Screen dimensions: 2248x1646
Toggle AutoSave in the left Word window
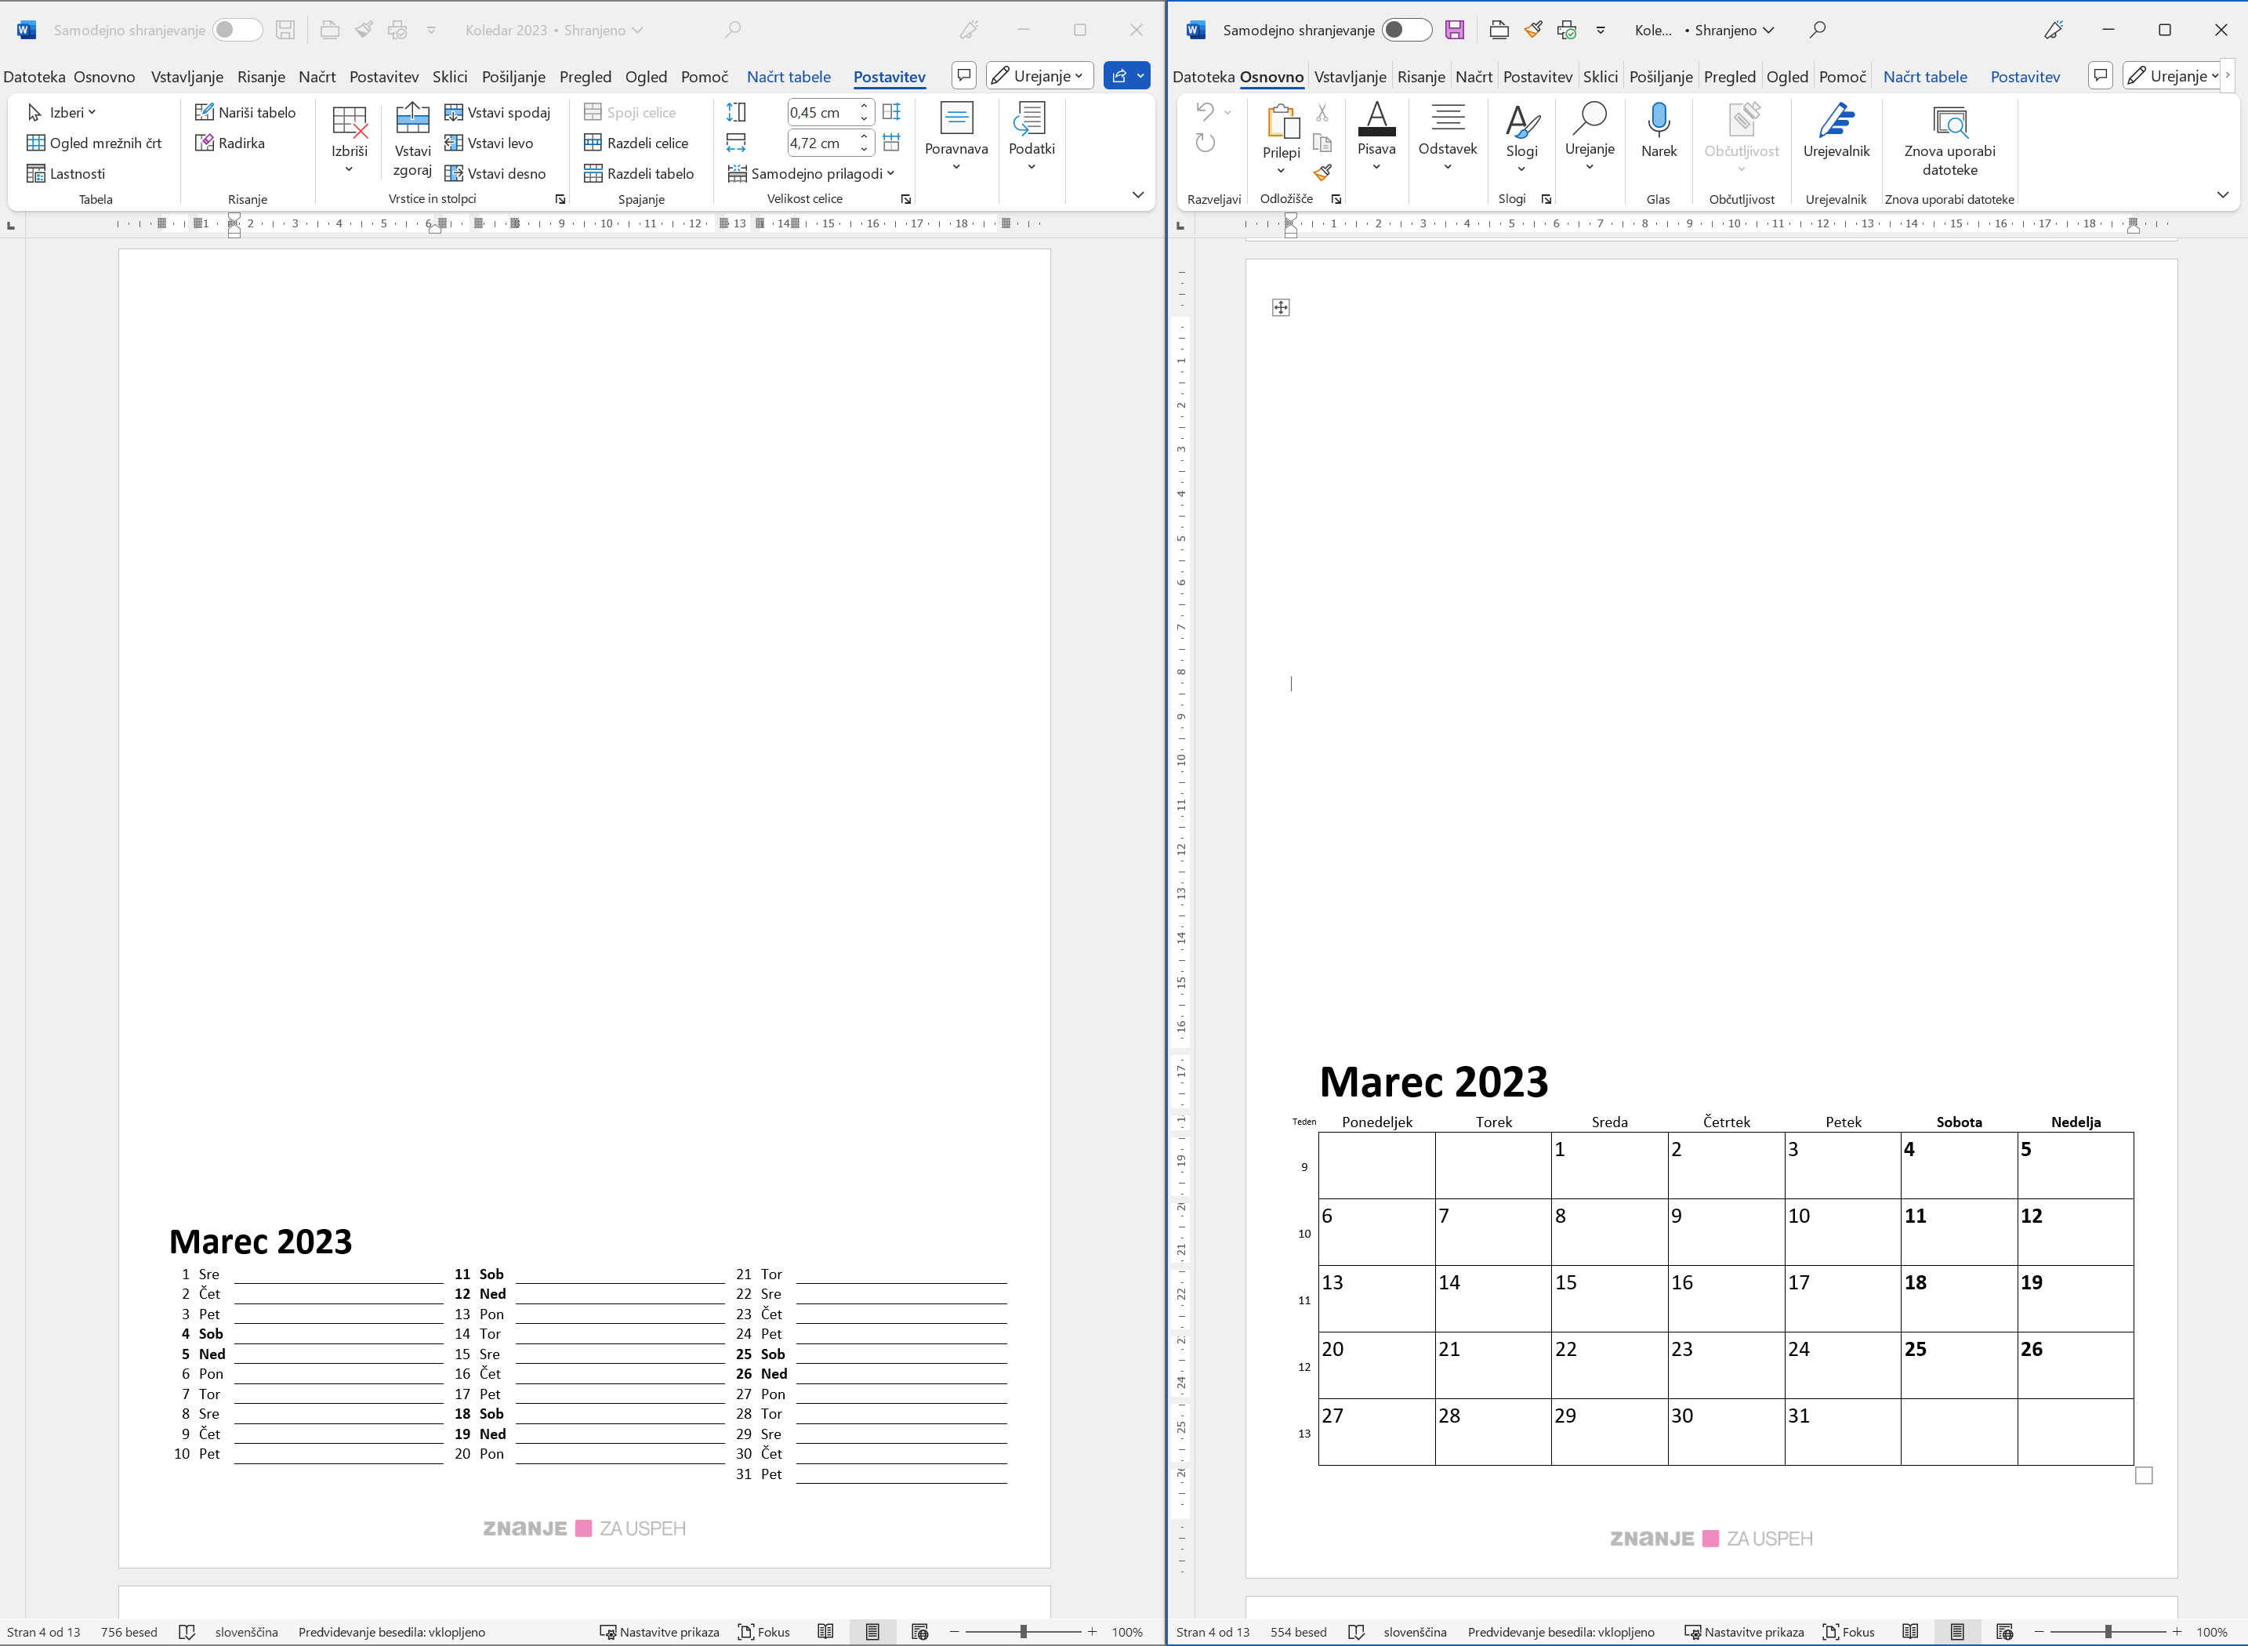(237, 30)
